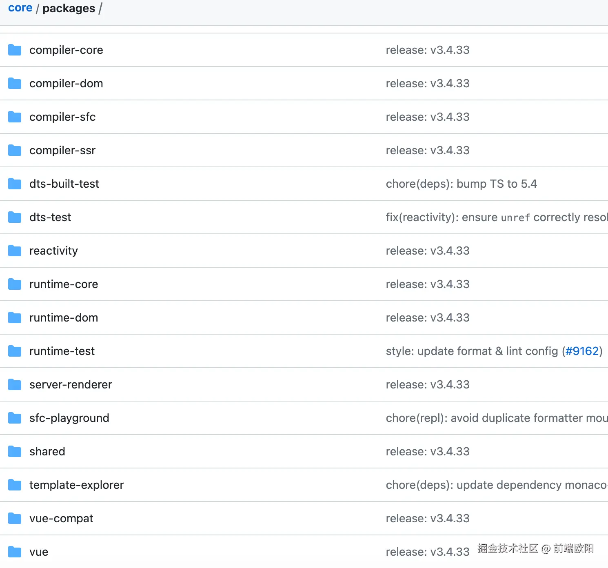Go to core in the breadcrumb
608x568 pixels.
tap(20, 8)
